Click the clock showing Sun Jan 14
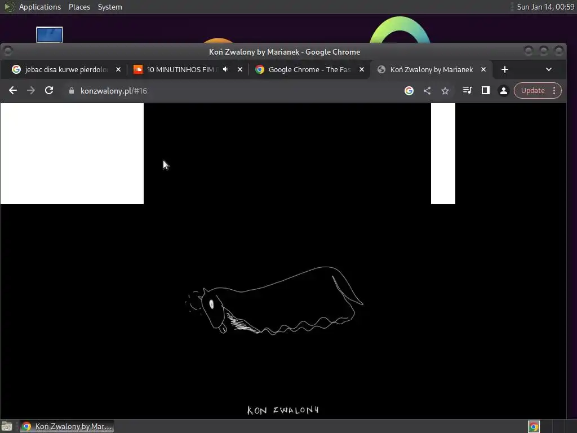 [x=545, y=7]
